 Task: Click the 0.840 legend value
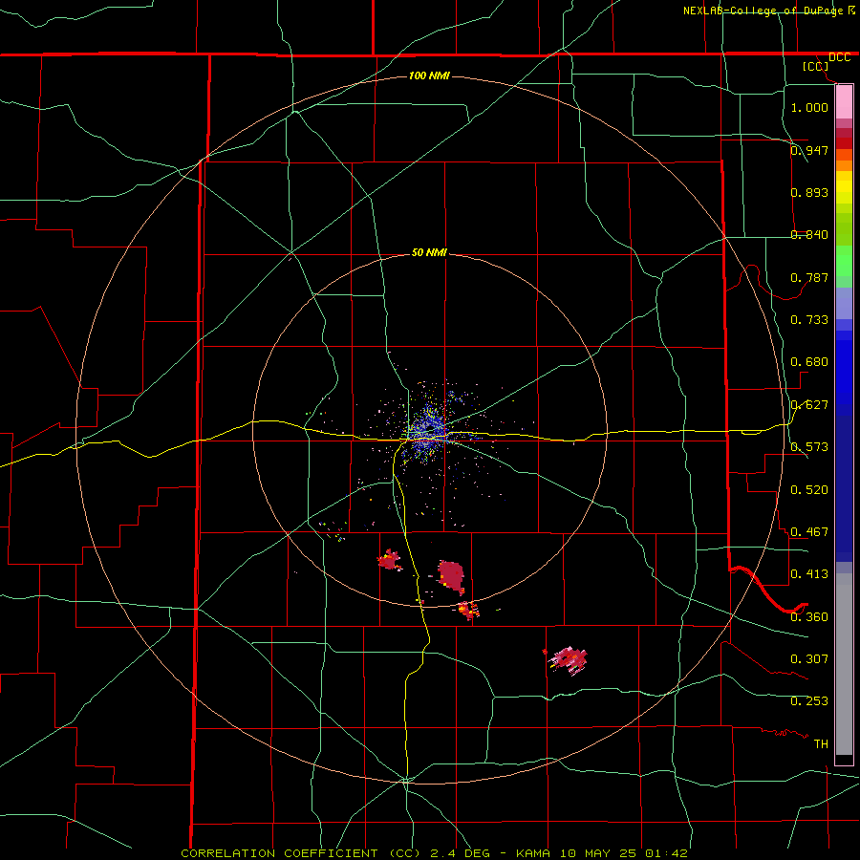[x=809, y=234]
